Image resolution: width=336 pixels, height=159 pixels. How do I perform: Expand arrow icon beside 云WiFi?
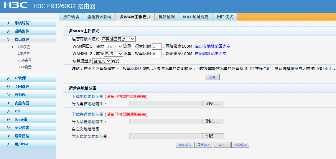9,95
